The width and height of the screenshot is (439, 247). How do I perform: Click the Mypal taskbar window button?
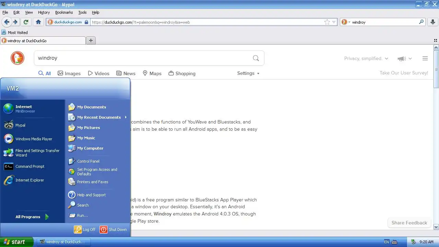pos(64,242)
